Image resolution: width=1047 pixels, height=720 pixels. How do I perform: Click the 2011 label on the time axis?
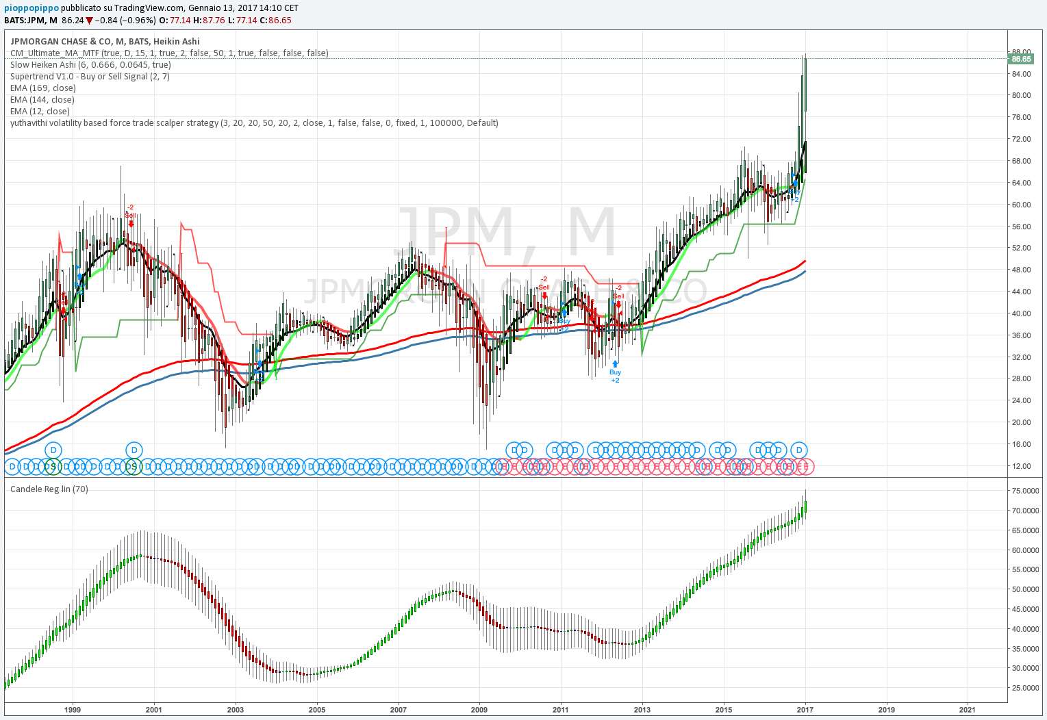(x=561, y=709)
